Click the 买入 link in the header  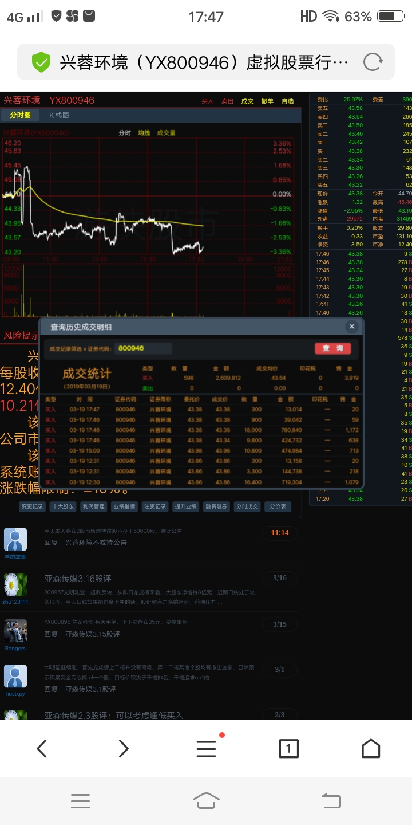point(207,101)
